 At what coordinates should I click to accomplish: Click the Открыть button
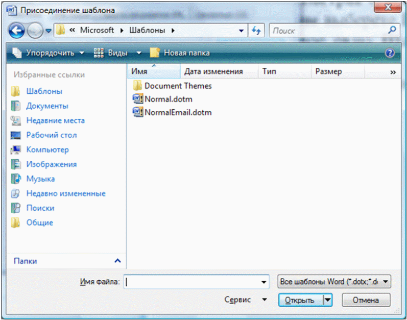(x=301, y=300)
